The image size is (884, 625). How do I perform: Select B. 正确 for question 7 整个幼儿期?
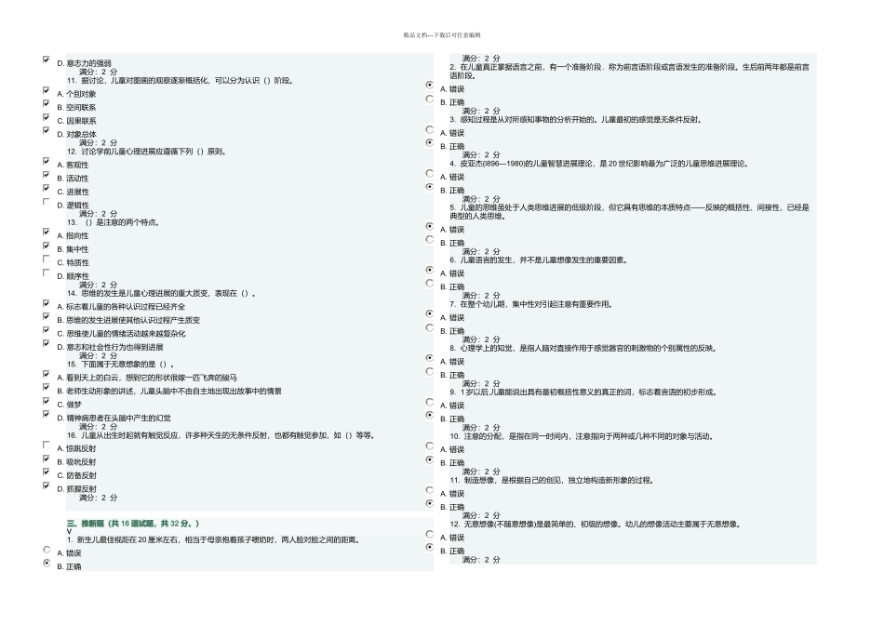pyautogui.click(x=430, y=328)
